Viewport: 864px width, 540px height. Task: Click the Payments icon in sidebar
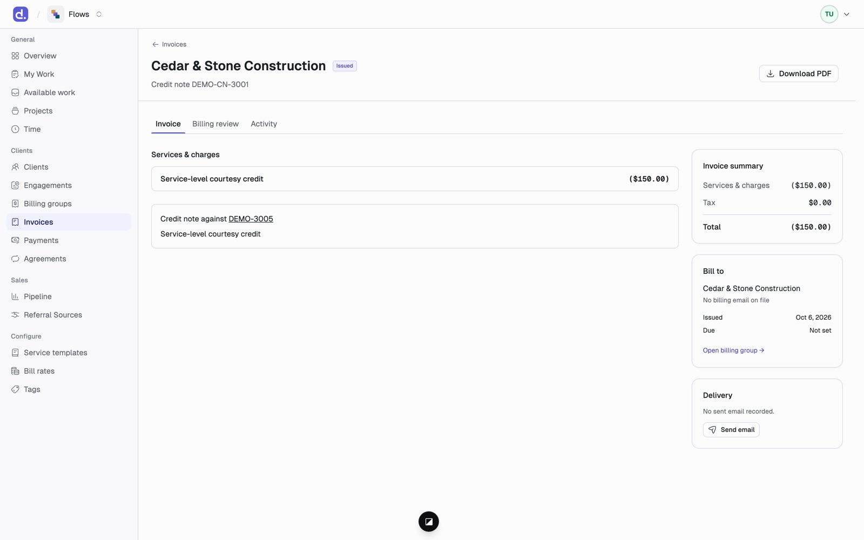coord(15,240)
